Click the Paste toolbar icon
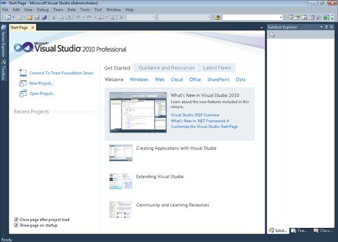The height and width of the screenshot is (242, 338). [69, 17]
